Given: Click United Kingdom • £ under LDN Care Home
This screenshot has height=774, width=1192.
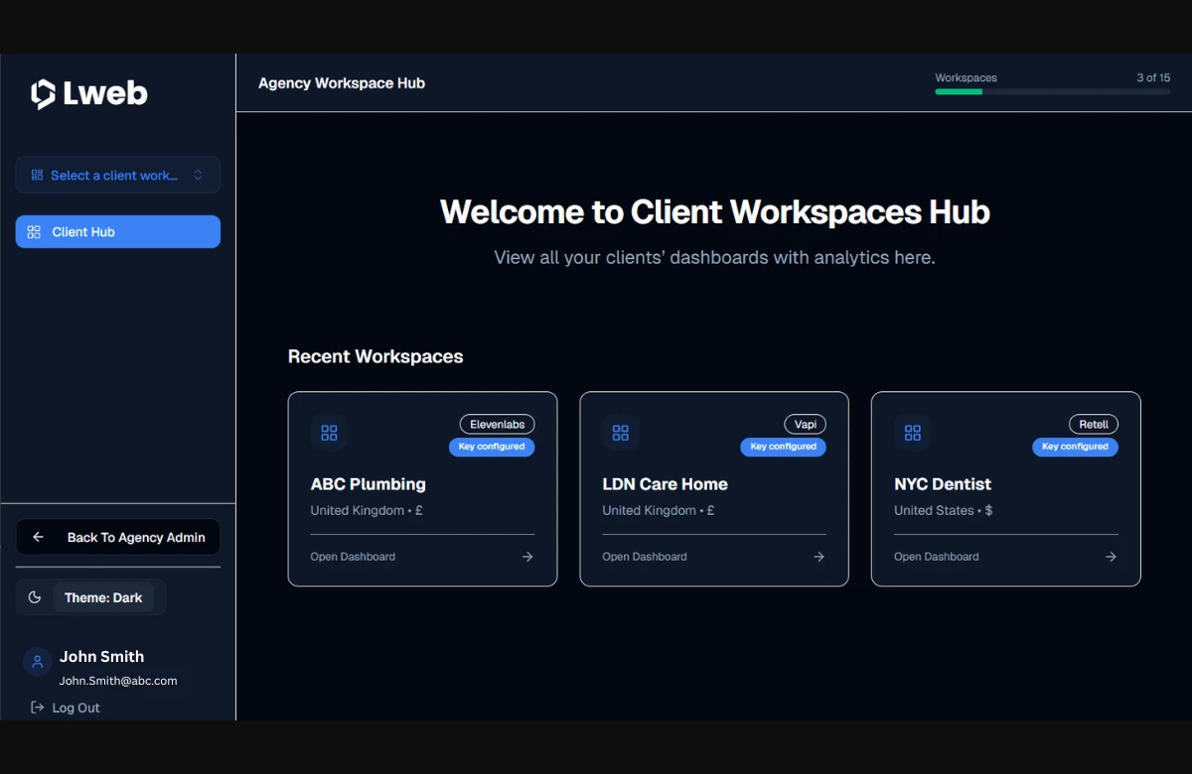Looking at the screenshot, I should [659, 511].
